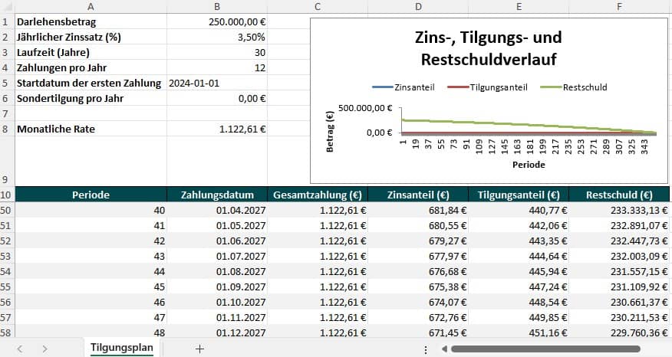
Task: Select column B header
Action: pyautogui.click(x=217, y=6)
